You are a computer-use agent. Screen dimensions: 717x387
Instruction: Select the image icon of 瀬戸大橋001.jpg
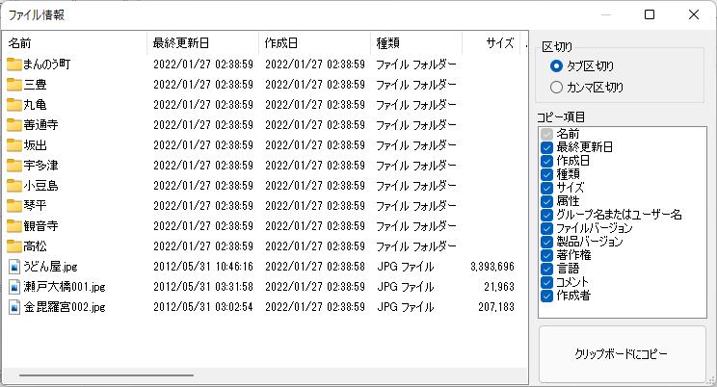14,287
